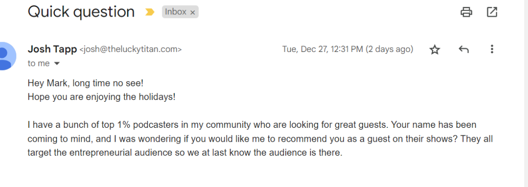Click the josh@theluckytitan.com email address
The width and height of the screenshot is (528, 187).
pos(130,49)
